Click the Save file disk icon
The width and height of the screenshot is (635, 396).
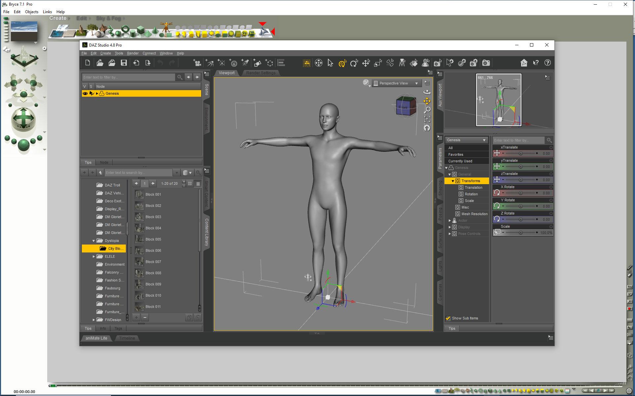124,63
